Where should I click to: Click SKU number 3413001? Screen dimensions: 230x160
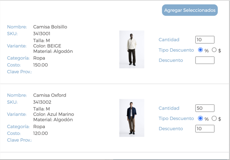pyautogui.click(x=42, y=34)
